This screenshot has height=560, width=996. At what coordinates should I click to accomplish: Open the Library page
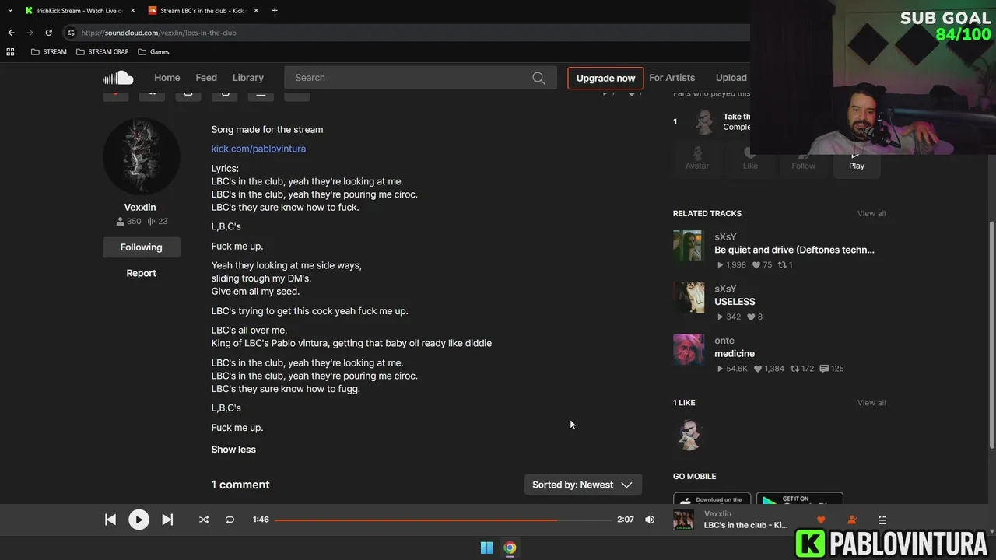(x=248, y=78)
